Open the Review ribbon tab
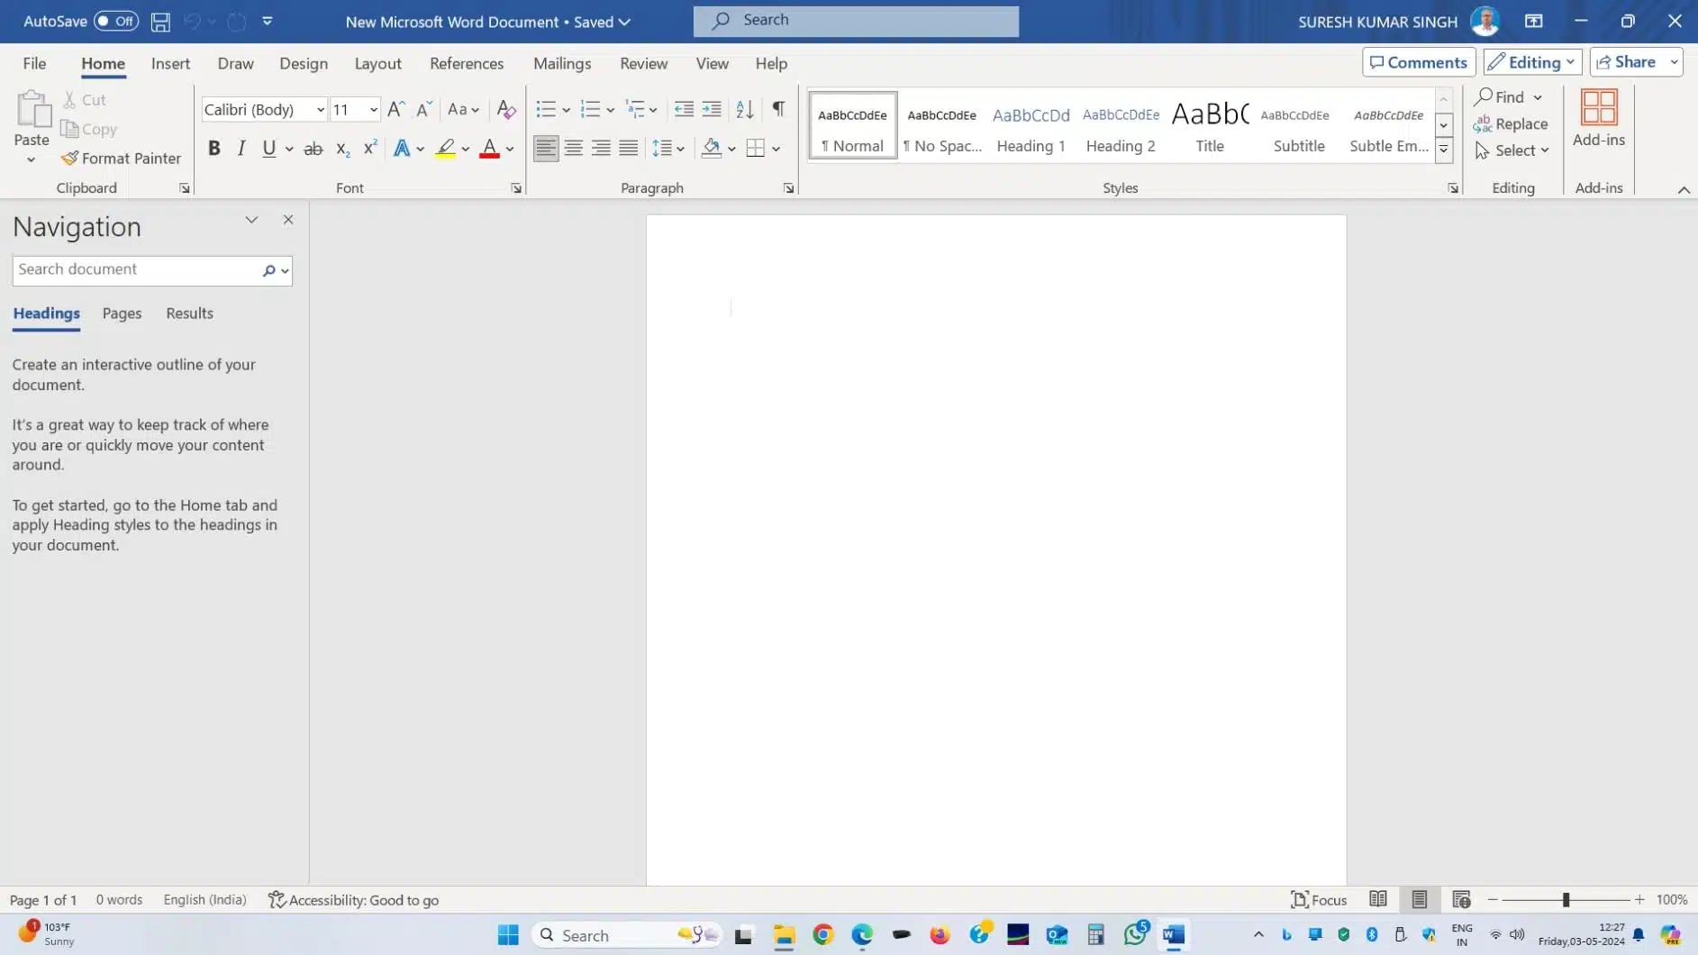The height and width of the screenshot is (955, 1698). click(644, 63)
